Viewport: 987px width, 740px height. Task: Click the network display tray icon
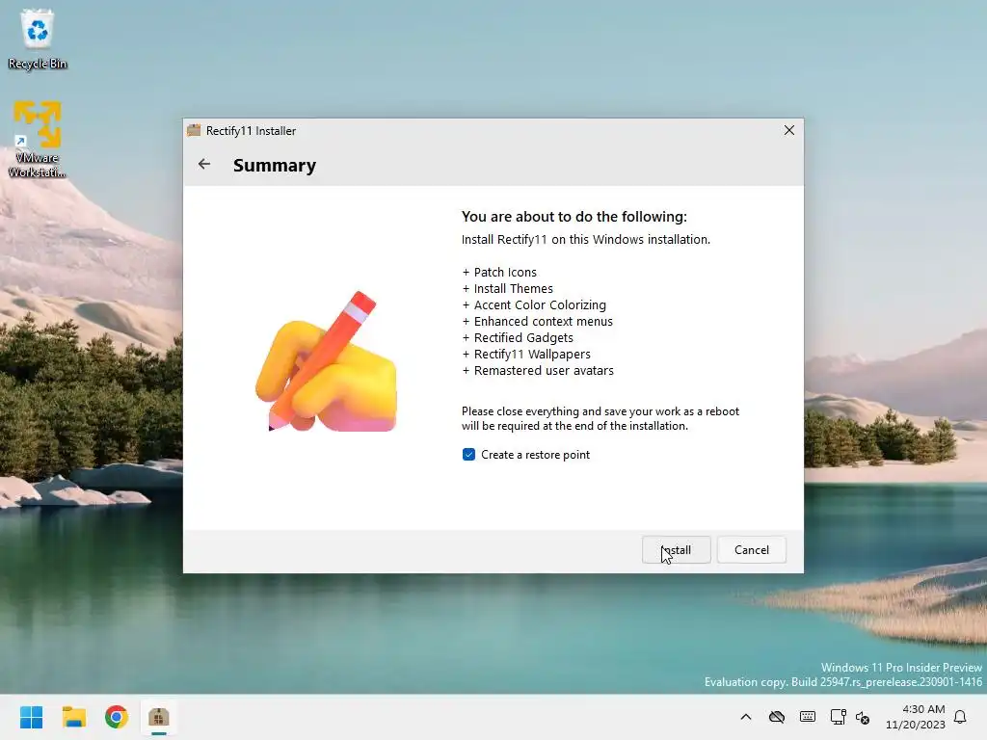coord(838,717)
